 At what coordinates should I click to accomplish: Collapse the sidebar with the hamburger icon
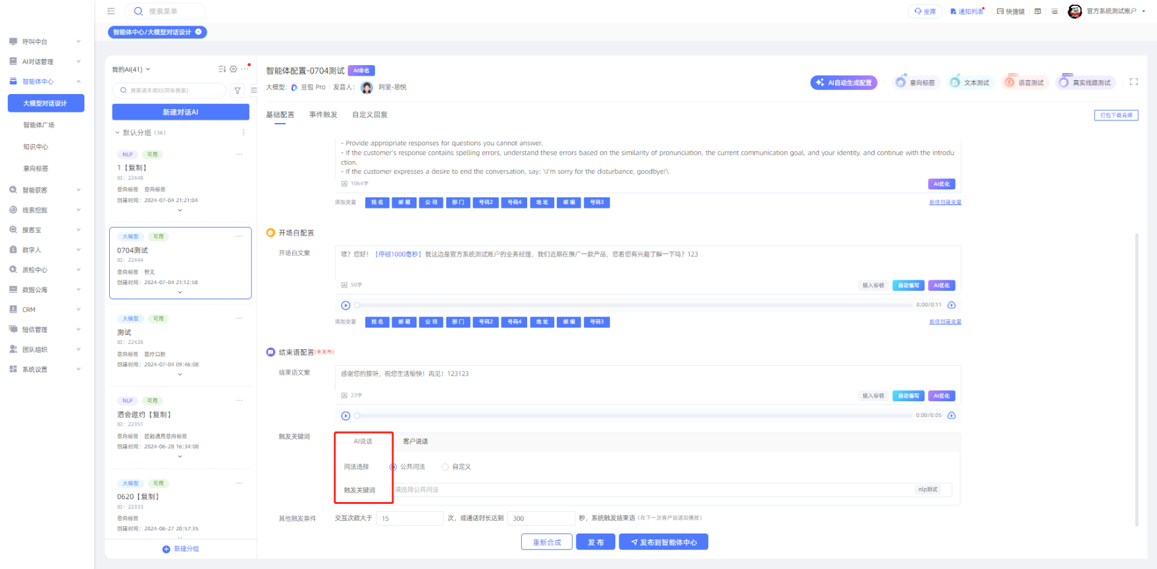click(111, 11)
